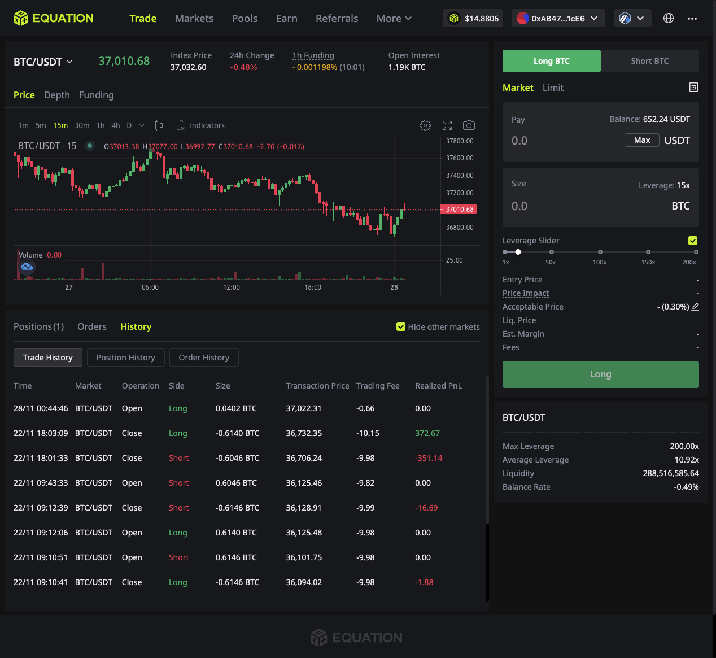Click Max pay amount button

[642, 140]
